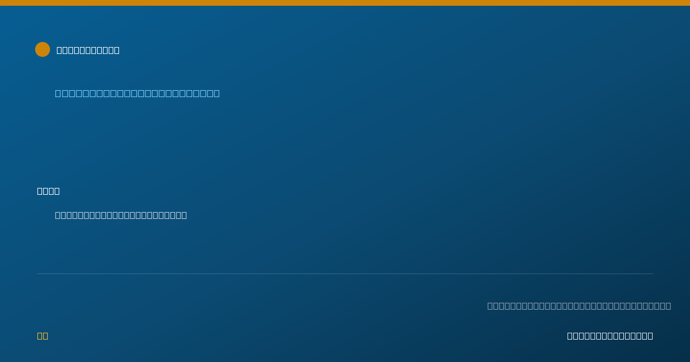Click the thin horizontal divider line
690x362 pixels.
tap(345, 274)
